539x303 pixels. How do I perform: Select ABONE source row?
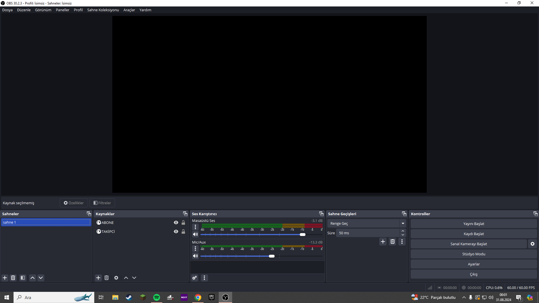pyautogui.click(x=140, y=222)
